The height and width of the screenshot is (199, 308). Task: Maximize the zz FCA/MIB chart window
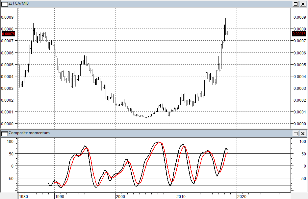[296, 4]
